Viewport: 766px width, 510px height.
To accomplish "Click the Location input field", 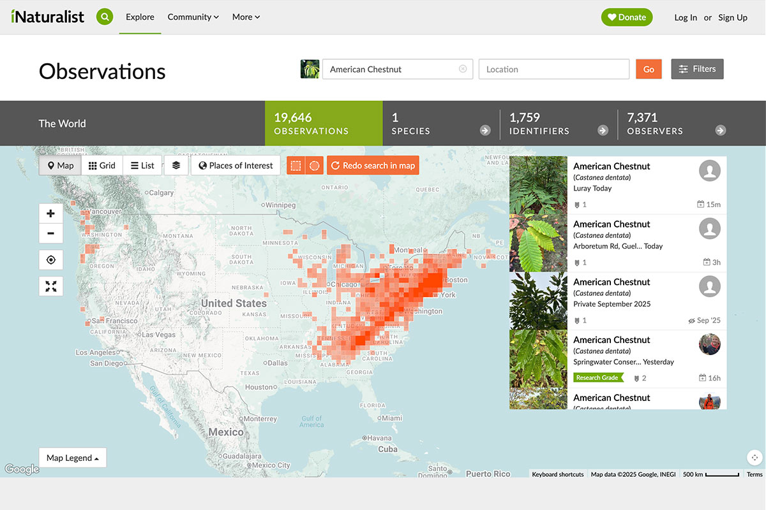I will (553, 69).
